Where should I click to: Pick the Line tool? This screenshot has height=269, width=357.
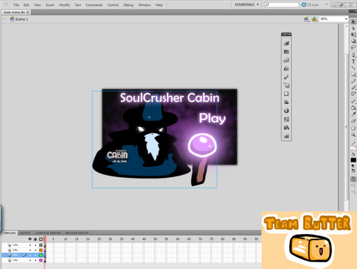tap(353, 68)
